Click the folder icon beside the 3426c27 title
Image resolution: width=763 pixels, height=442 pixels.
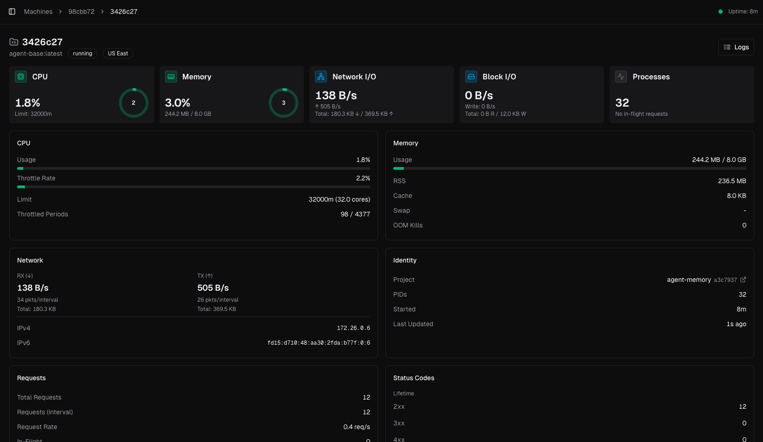tap(14, 42)
